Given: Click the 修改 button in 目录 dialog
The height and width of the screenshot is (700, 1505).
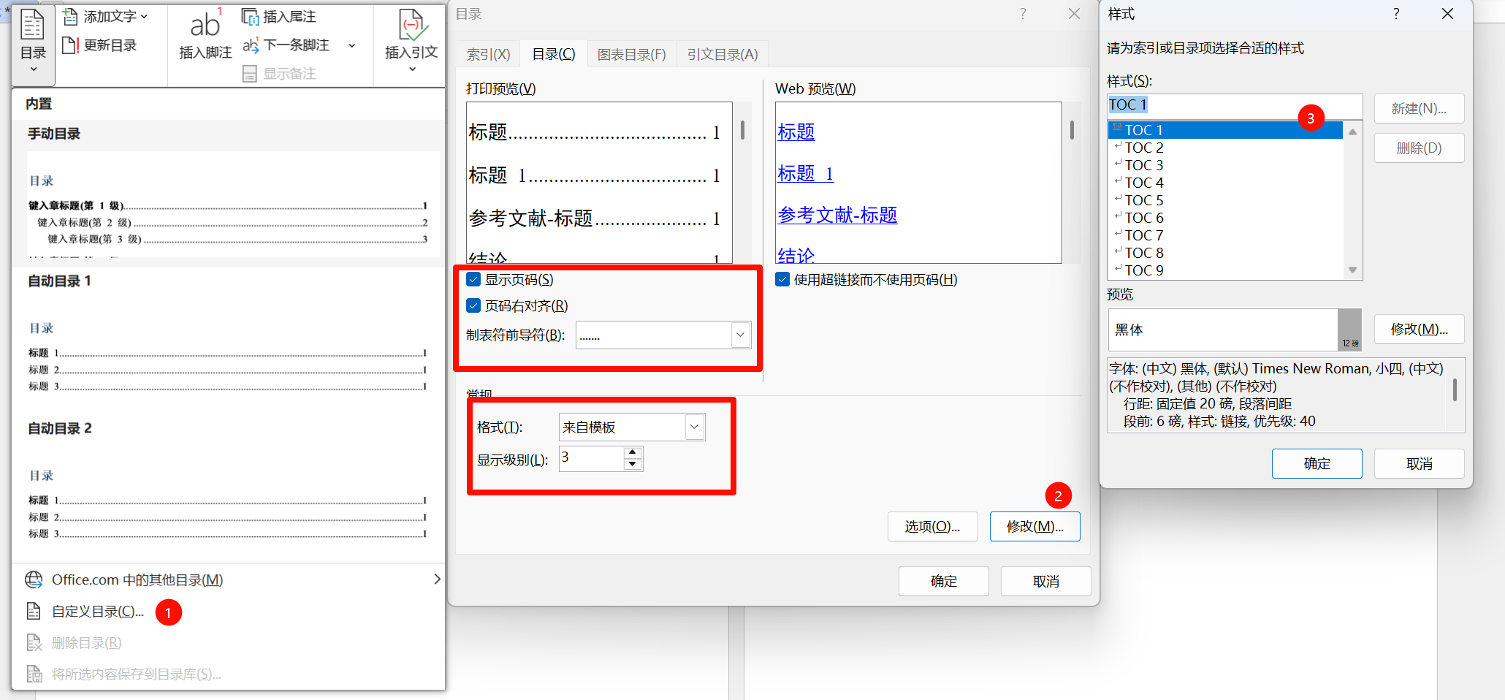Looking at the screenshot, I should [1035, 526].
